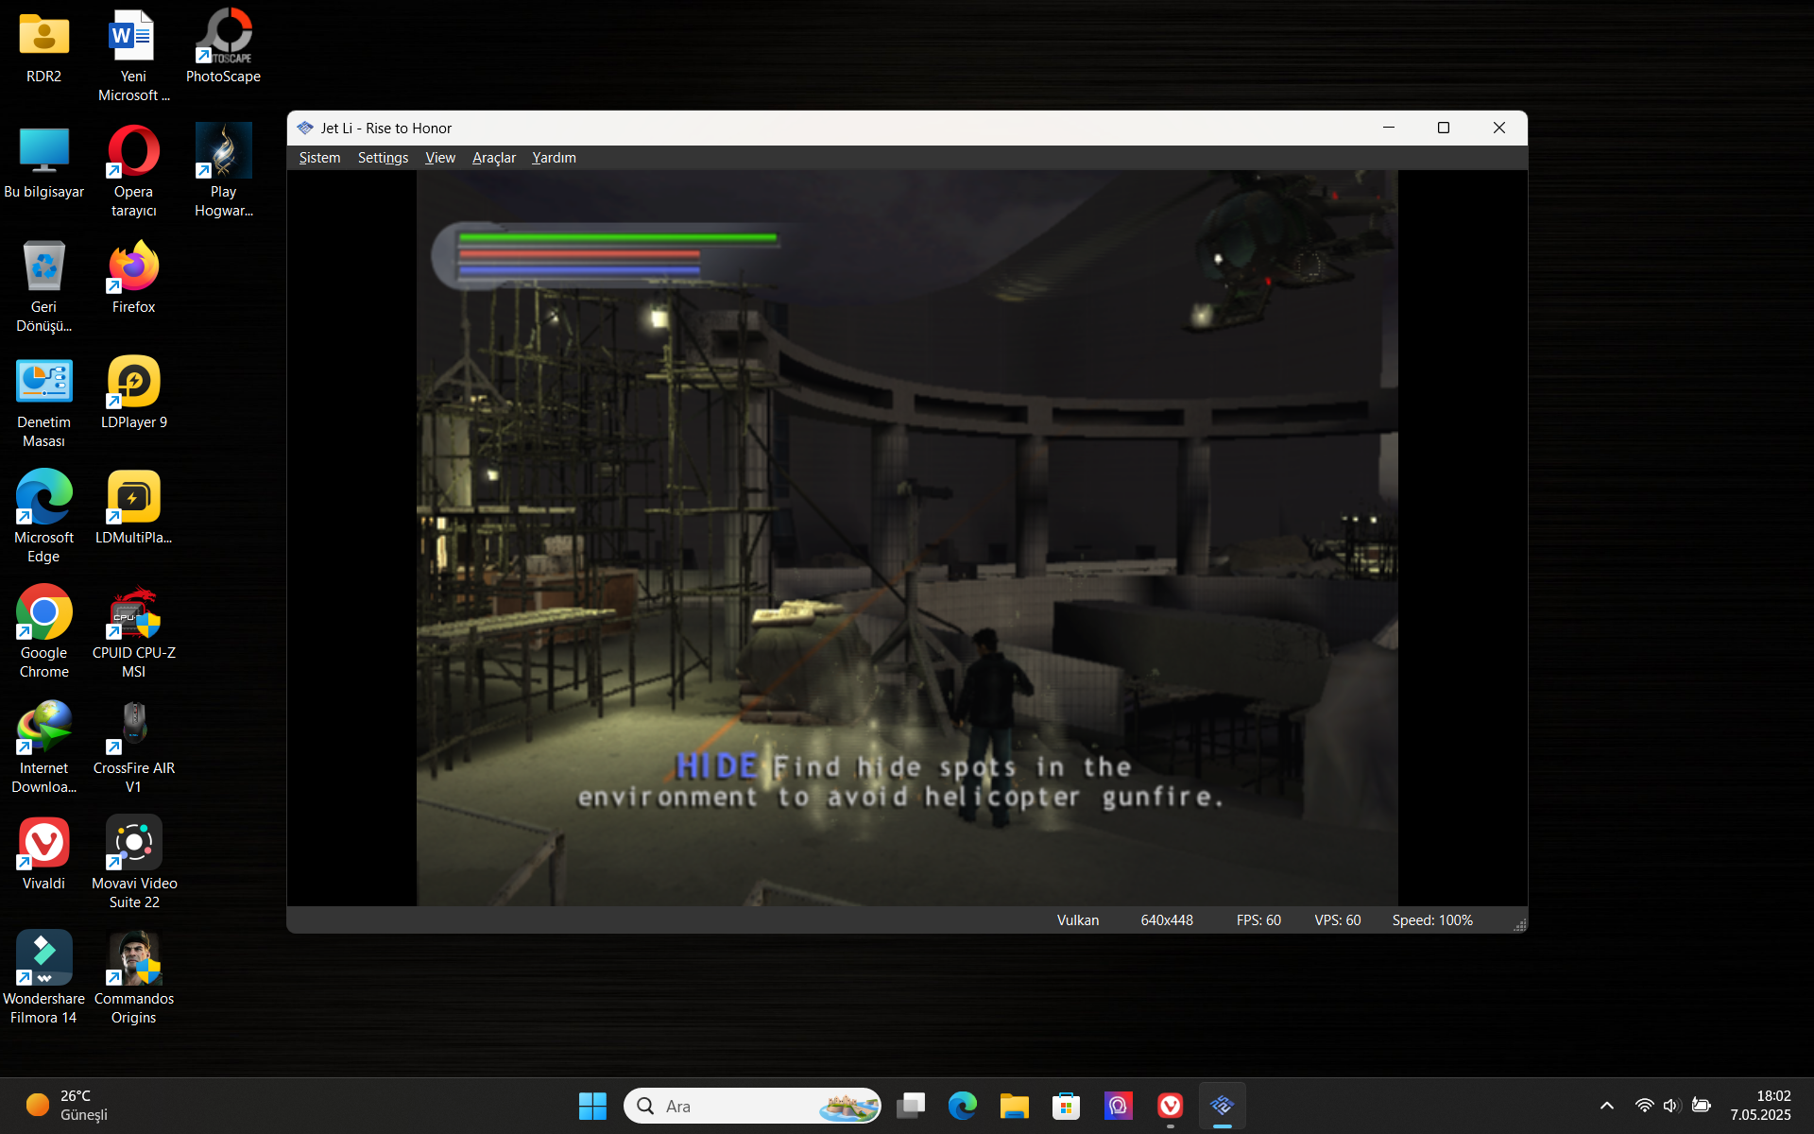This screenshot has width=1814, height=1134.
Task: Click the VPS: 60 status entry
Action: (1338, 920)
